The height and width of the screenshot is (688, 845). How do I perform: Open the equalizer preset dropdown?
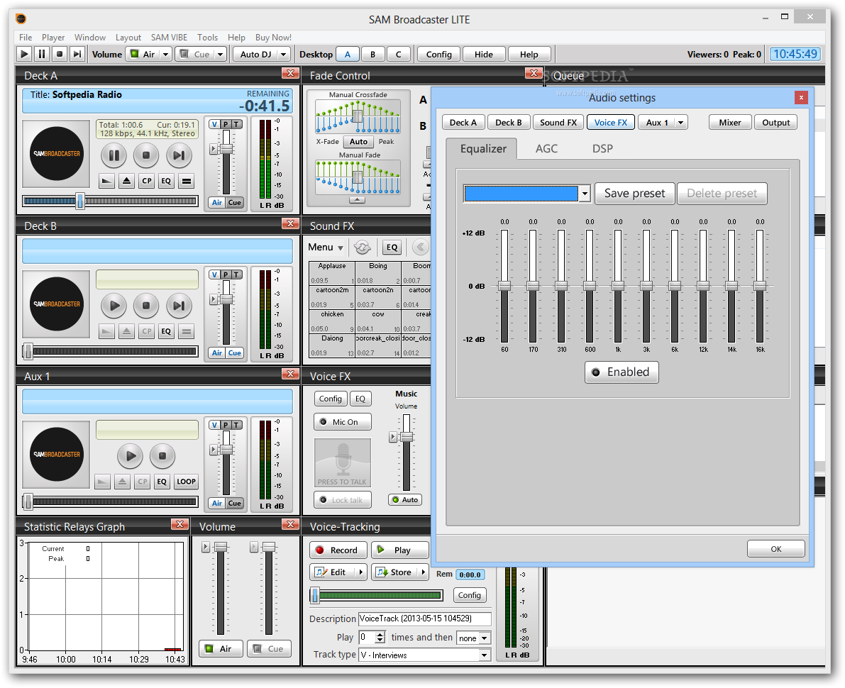coord(585,194)
